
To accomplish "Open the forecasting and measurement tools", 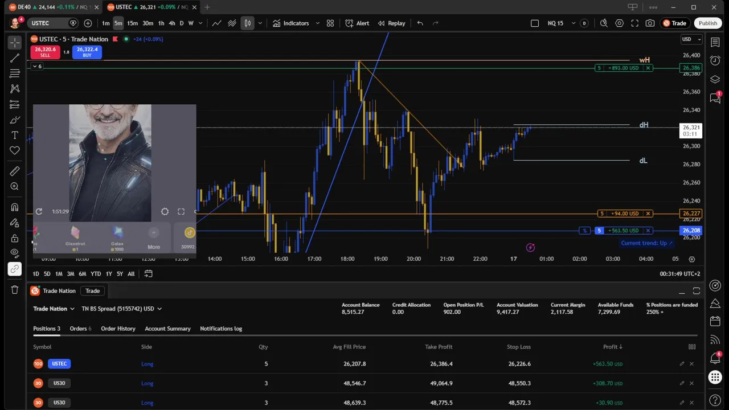I will click(15, 104).
